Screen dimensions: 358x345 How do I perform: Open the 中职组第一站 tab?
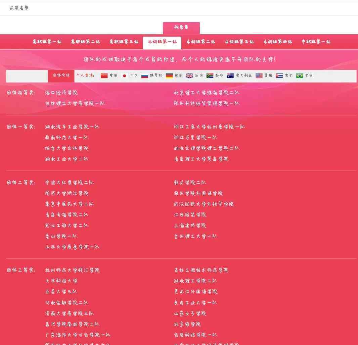point(316,42)
